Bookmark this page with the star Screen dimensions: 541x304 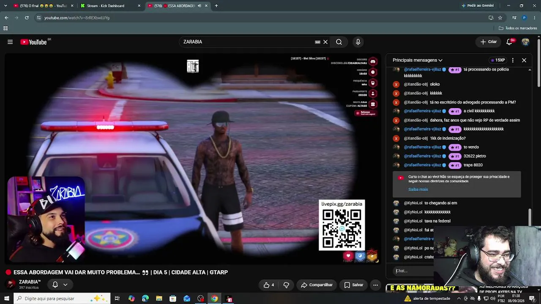coord(500,18)
